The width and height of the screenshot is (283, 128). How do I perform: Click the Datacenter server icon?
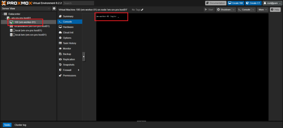click(6, 14)
